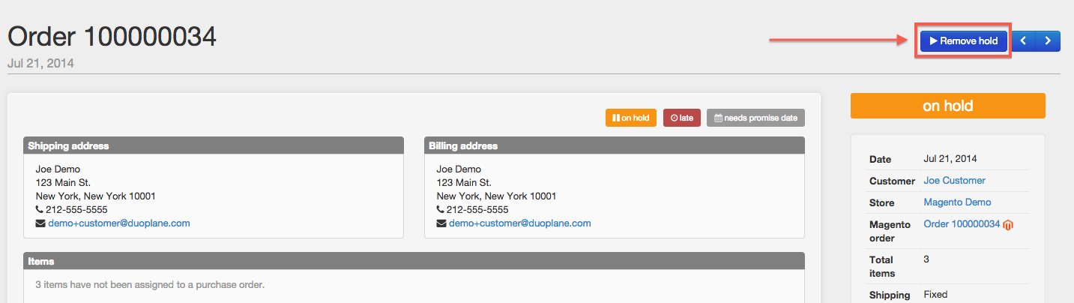Click the shipping address email link

[x=119, y=223]
